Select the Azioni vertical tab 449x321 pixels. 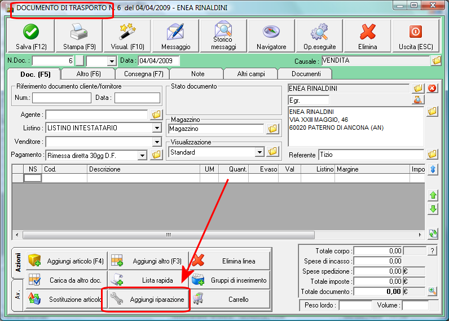[17, 263]
